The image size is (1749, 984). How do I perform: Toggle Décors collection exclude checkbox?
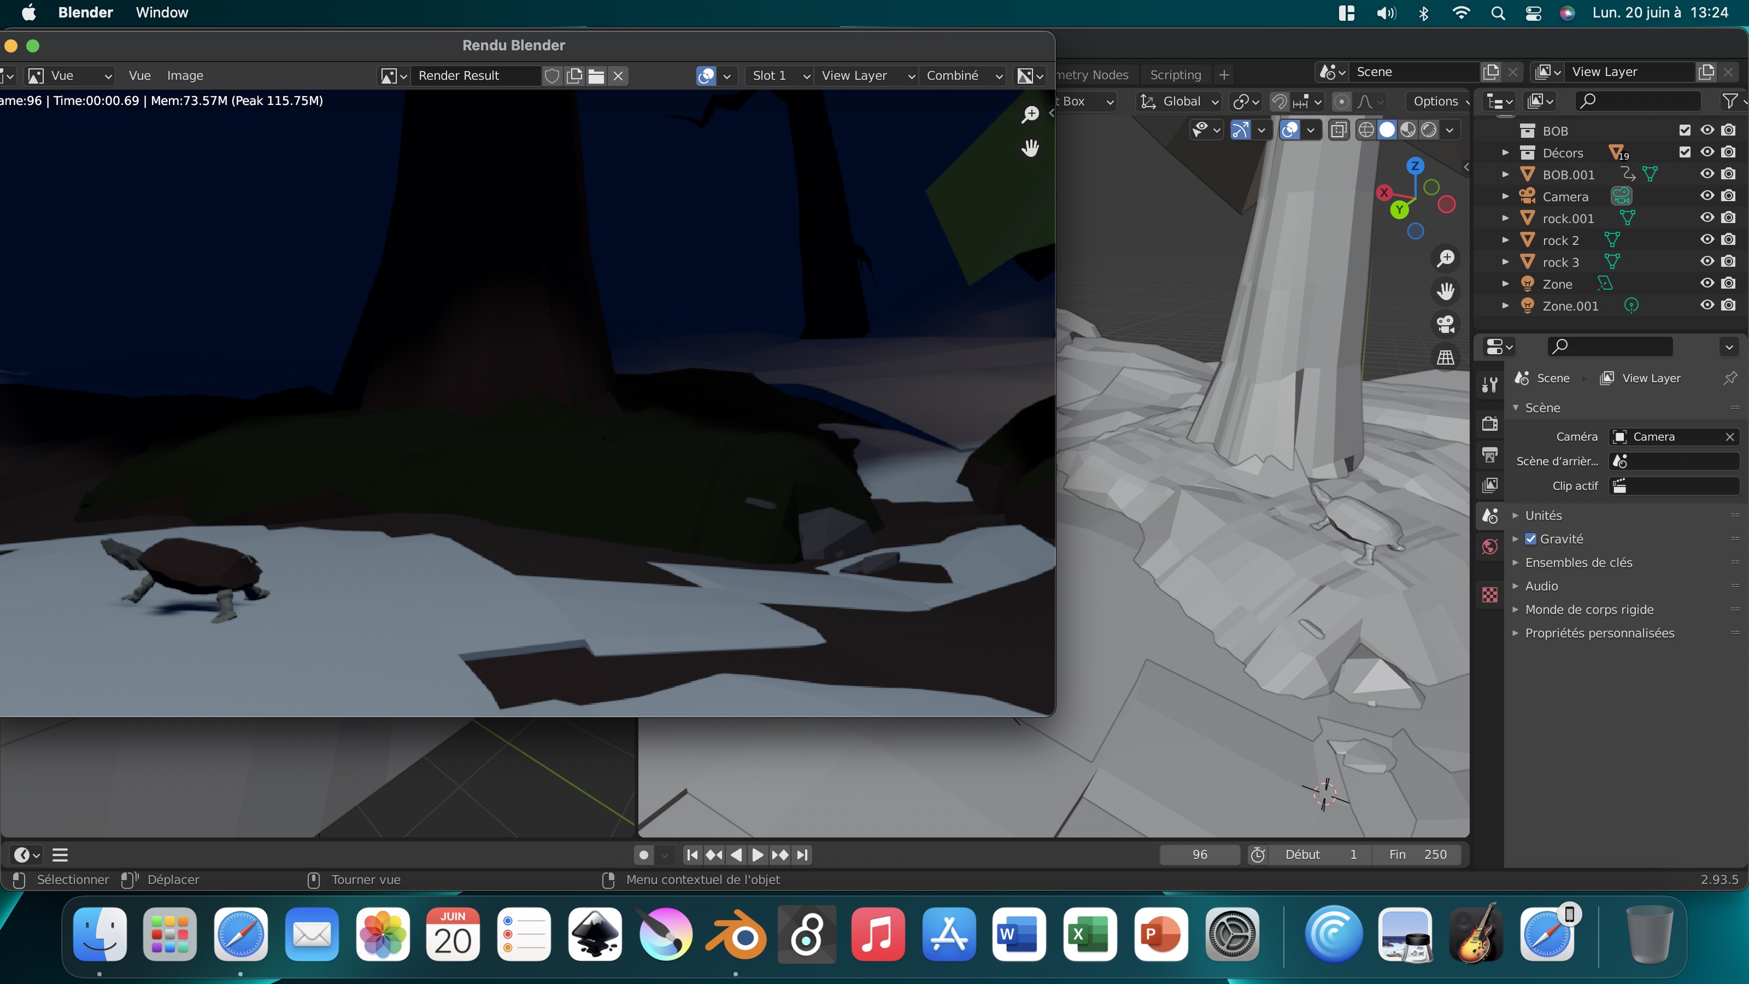point(1685,152)
